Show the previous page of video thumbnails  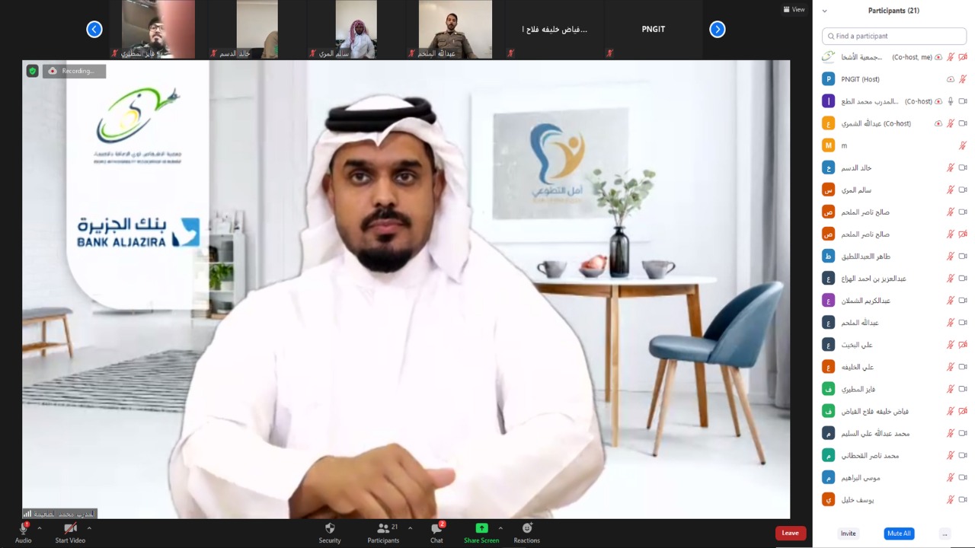[94, 29]
